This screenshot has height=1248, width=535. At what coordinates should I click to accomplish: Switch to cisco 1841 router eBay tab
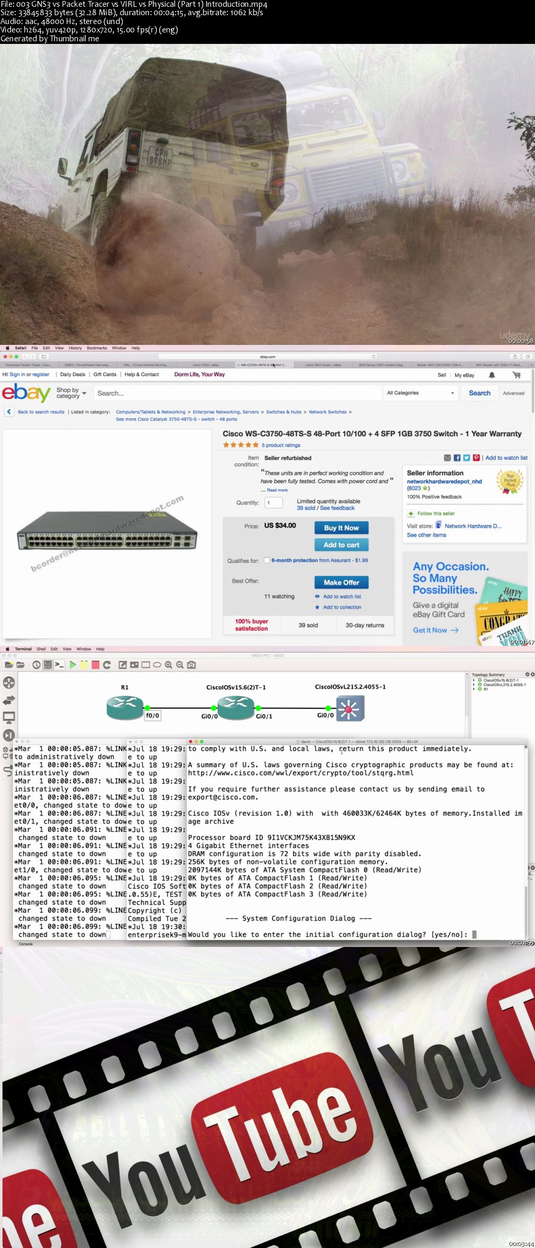[x=323, y=365]
